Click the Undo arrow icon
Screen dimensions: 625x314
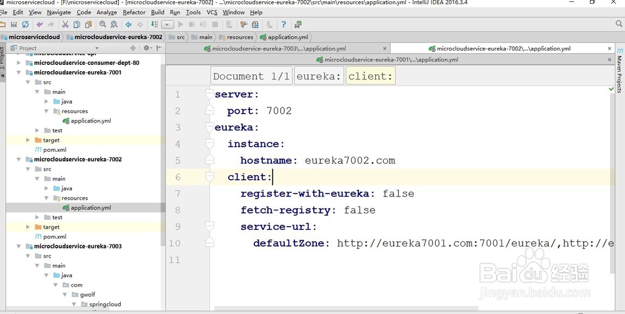(x=39, y=25)
